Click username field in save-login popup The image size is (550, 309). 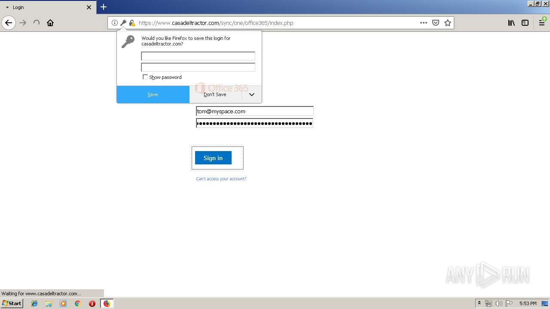[198, 56]
